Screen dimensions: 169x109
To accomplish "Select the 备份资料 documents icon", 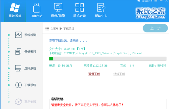I will 18,52.
